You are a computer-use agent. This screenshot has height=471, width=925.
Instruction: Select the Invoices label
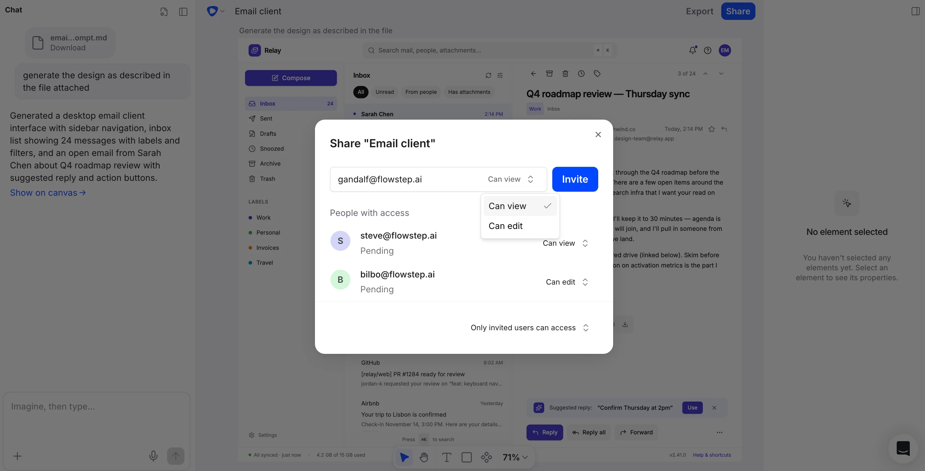264,248
